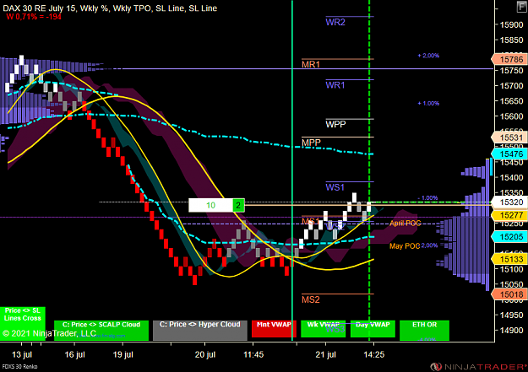The width and height of the screenshot is (528, 372).
Task: Click the 13 jul date on time axis
Action: click(x=22, y=355)
